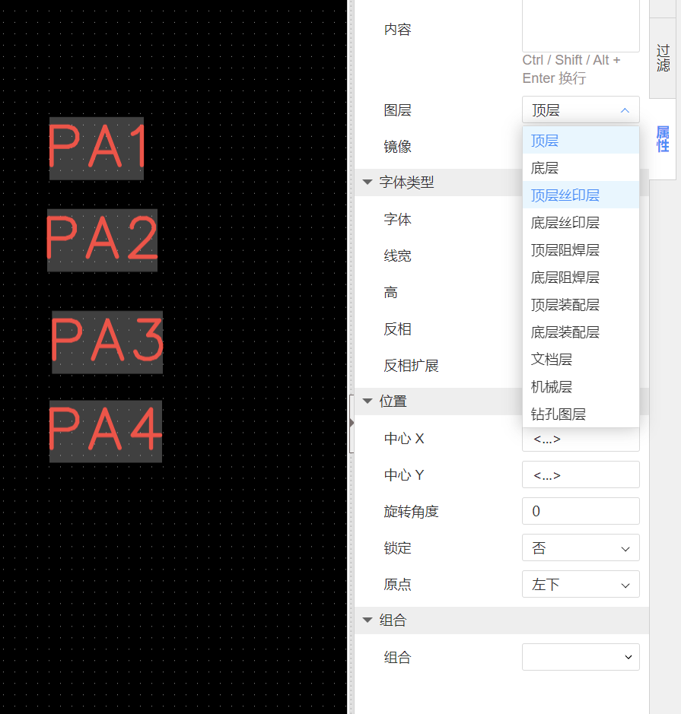Click the 线宽 property label
This screenshot has height=714, width=681.
[398, 256]
